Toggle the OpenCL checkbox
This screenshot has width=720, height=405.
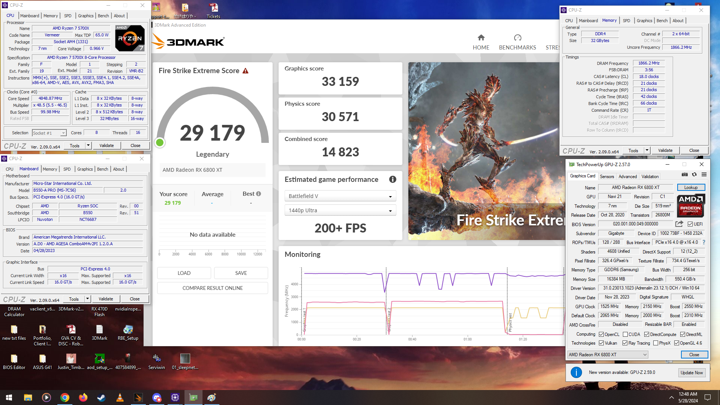coord(601,334)
